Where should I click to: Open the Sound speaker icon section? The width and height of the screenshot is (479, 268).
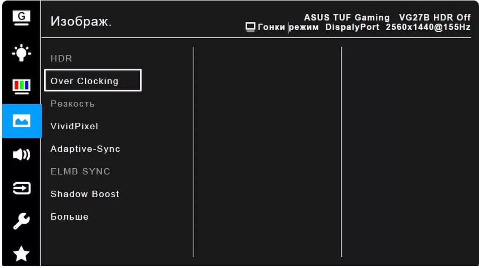click(x=21, y=154)
